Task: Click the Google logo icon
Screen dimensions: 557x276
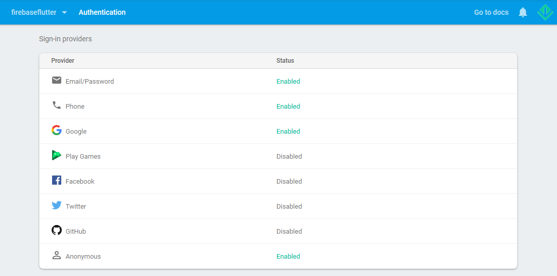Action: click(57, 130)
